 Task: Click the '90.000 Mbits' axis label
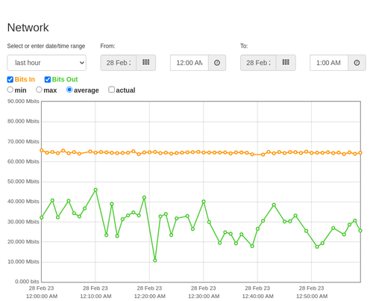click(x=23, y=102)
